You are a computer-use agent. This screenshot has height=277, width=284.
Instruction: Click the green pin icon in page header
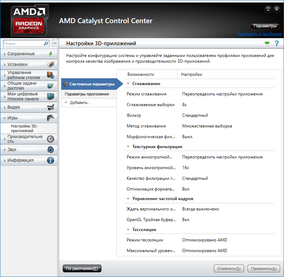(x=267, y=43)
